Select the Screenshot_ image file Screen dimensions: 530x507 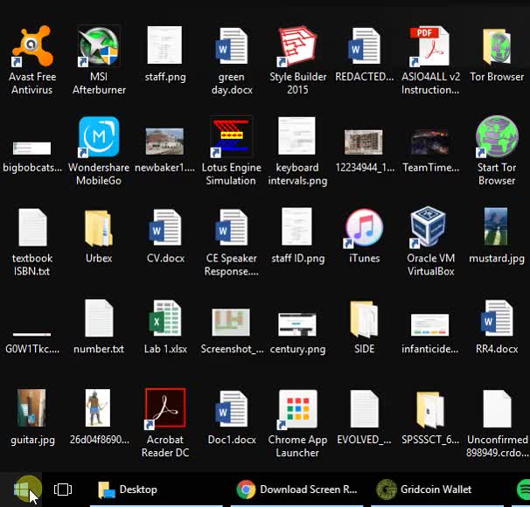231,322
